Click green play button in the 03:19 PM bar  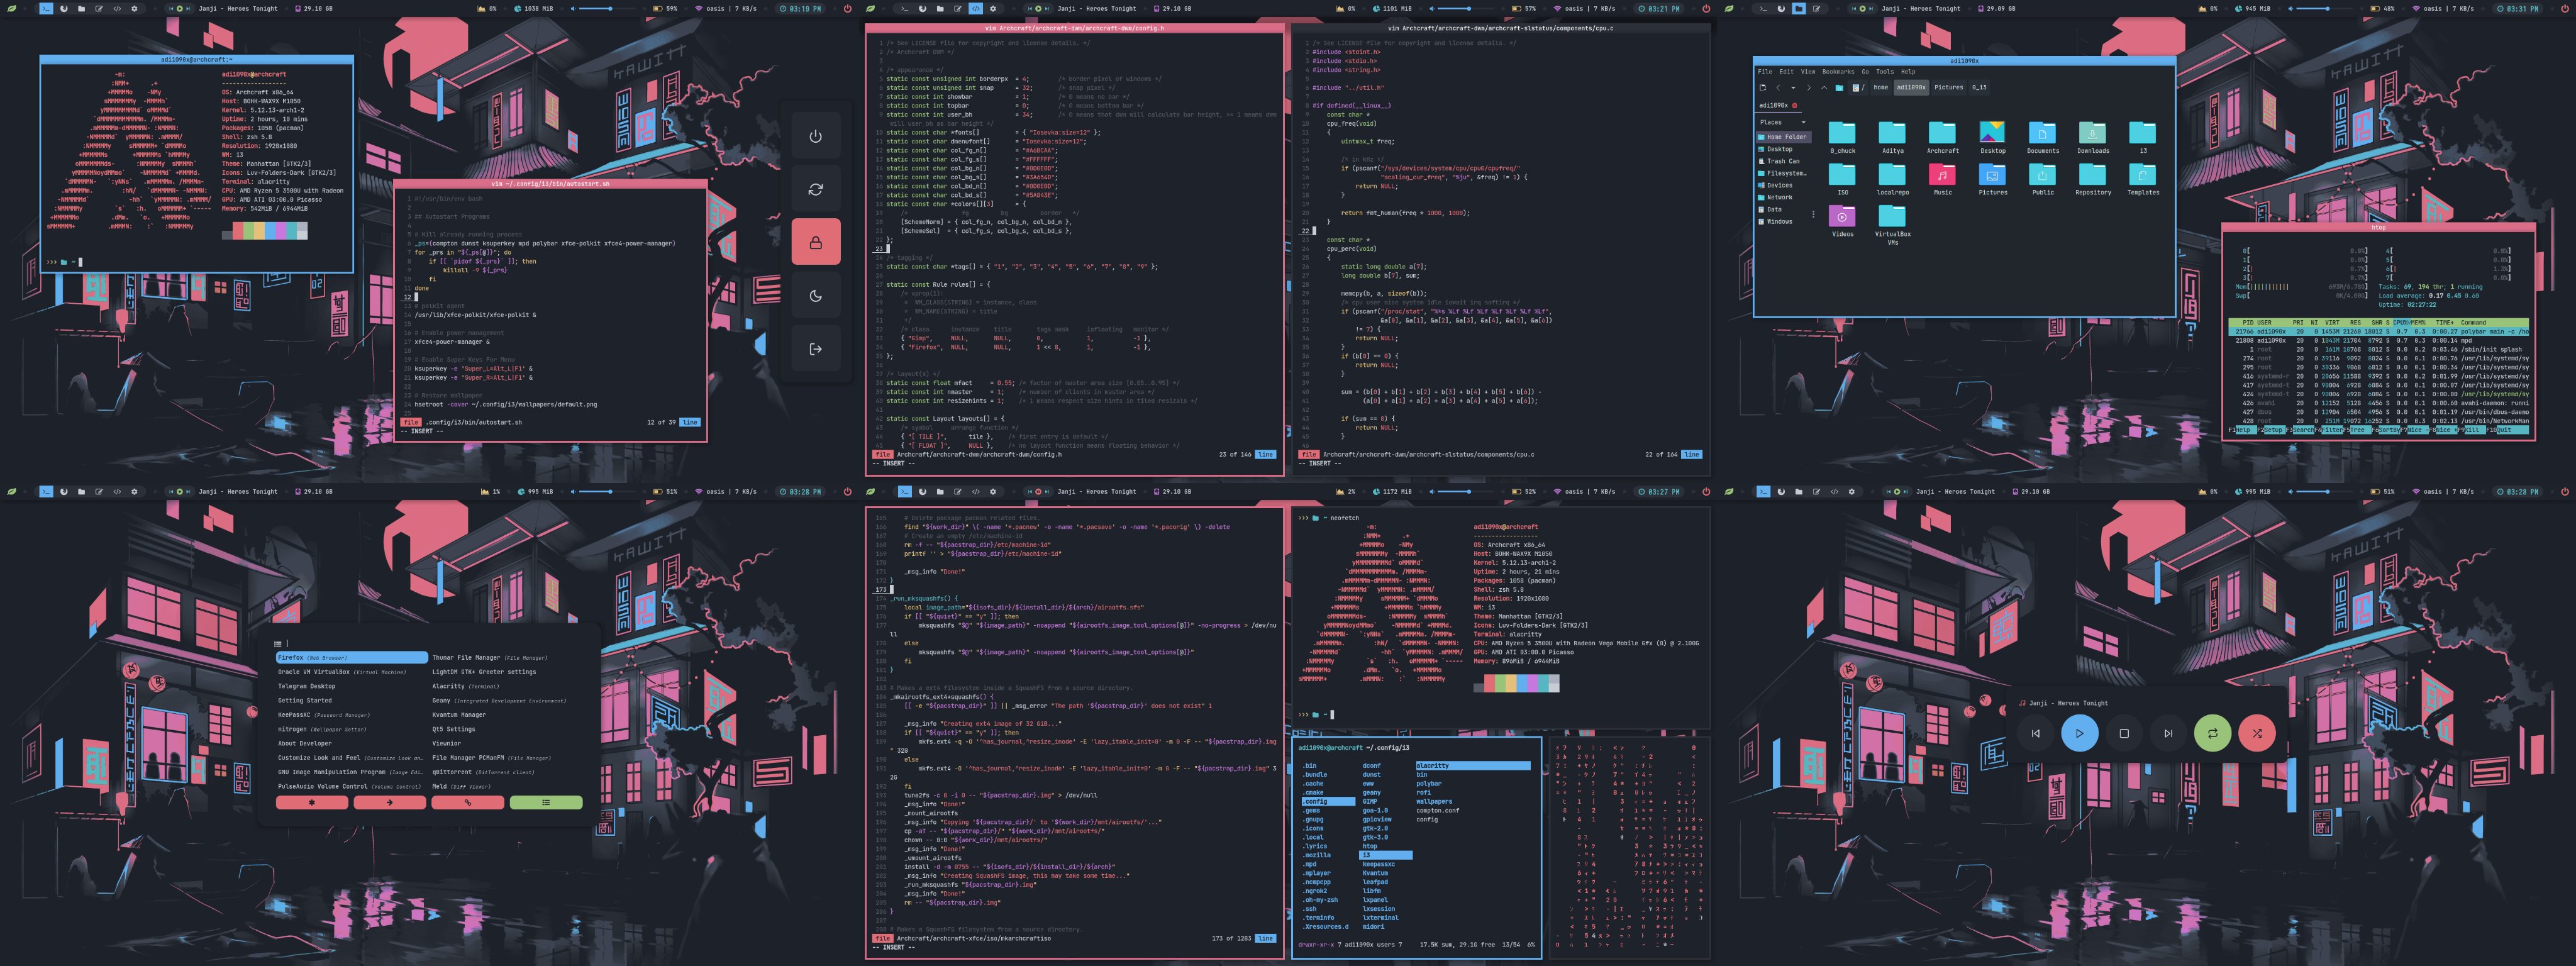click(180, 8)
